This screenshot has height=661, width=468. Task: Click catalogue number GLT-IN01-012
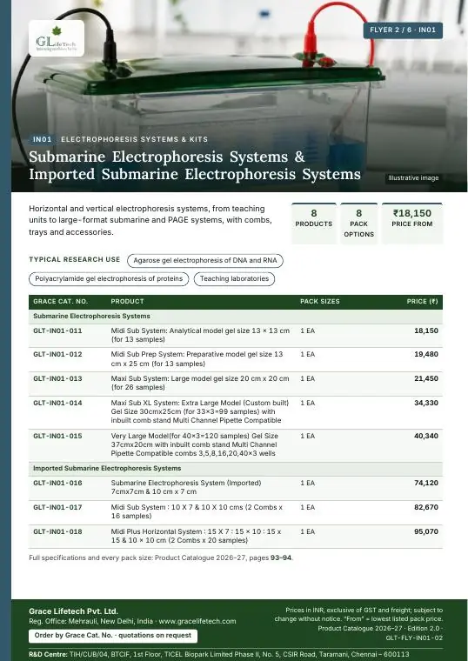[x=57, y=354]
